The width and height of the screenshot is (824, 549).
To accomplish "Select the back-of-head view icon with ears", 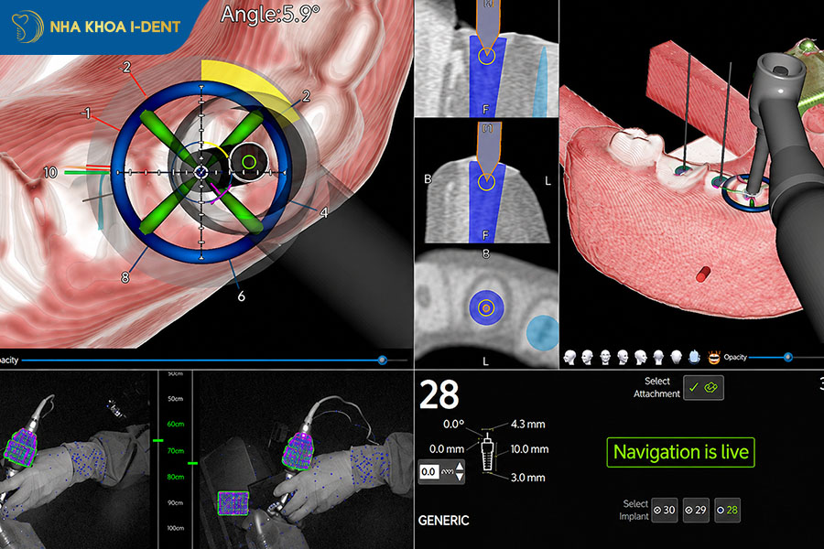I will [658, 357].
